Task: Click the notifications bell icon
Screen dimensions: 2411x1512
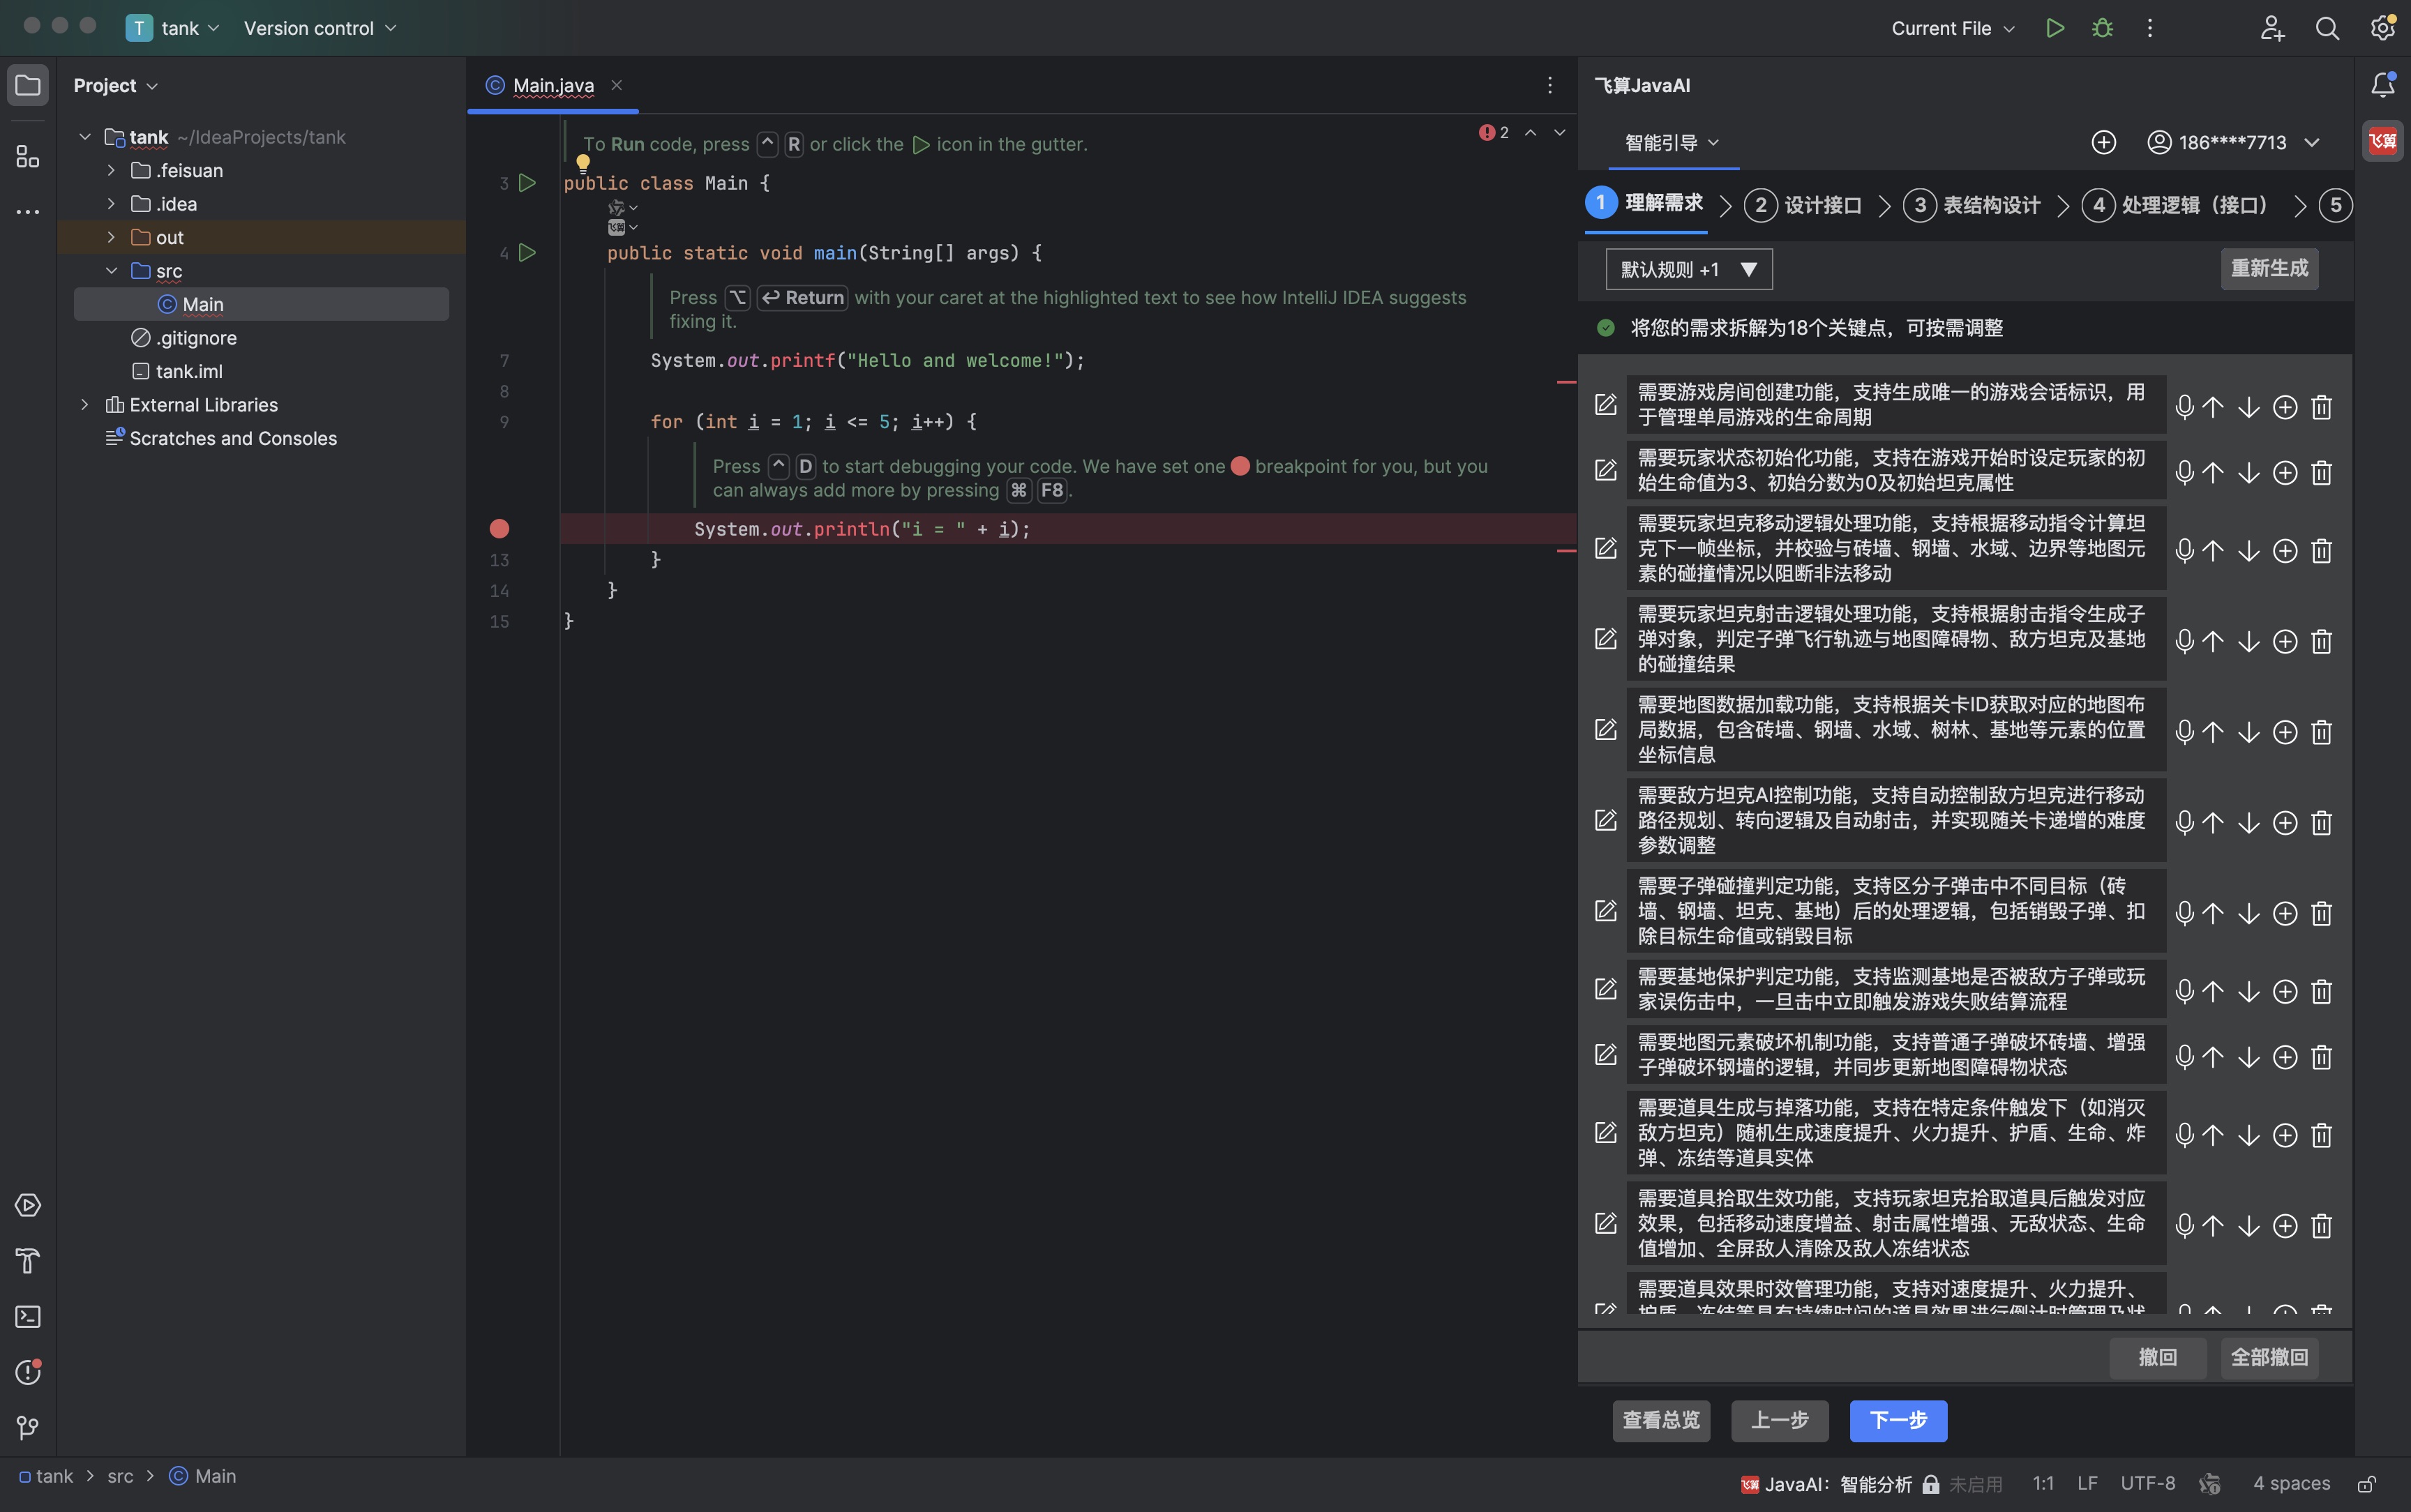Action: 2382,85
